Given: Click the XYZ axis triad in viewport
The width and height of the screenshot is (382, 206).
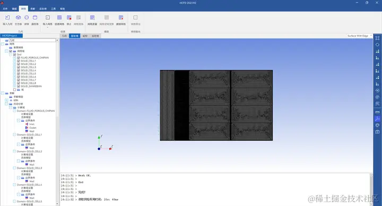Looking at the screenshot, I should coord(105,143).
